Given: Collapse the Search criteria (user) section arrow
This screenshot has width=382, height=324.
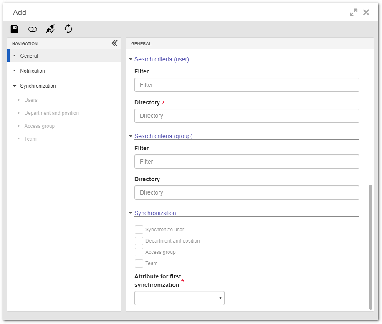Looking at the screenshot, I should 131,59.
